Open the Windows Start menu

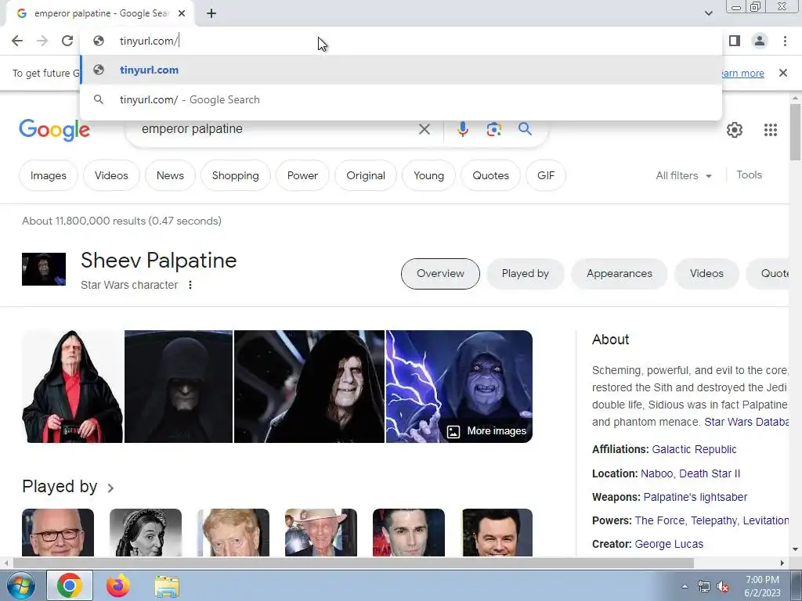point(21,585)
